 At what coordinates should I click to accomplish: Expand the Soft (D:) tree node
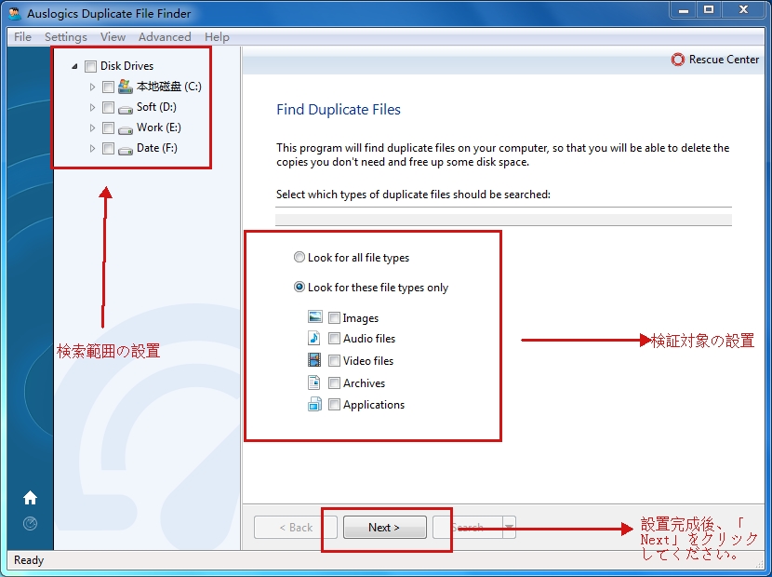[x=92, y=107]
